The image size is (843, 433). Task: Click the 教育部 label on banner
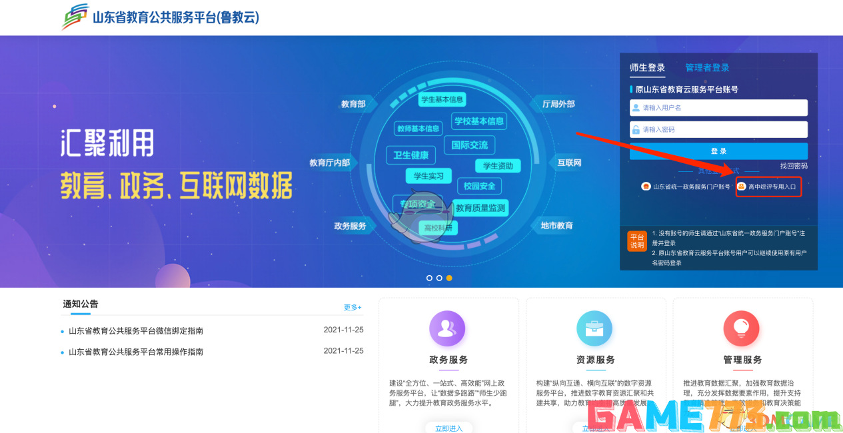[353, 104]
